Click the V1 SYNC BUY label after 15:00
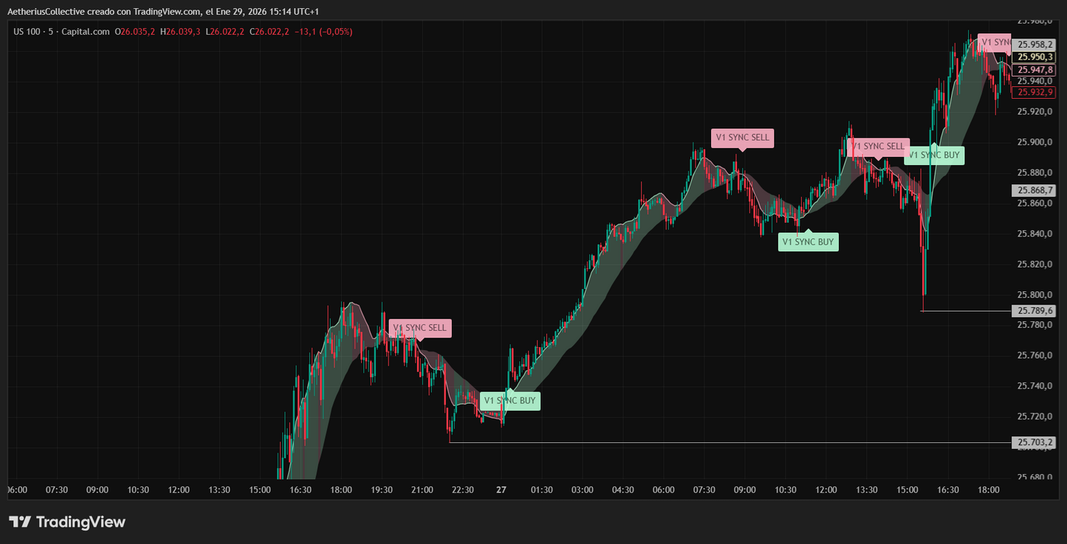 [x=934, y=155]
